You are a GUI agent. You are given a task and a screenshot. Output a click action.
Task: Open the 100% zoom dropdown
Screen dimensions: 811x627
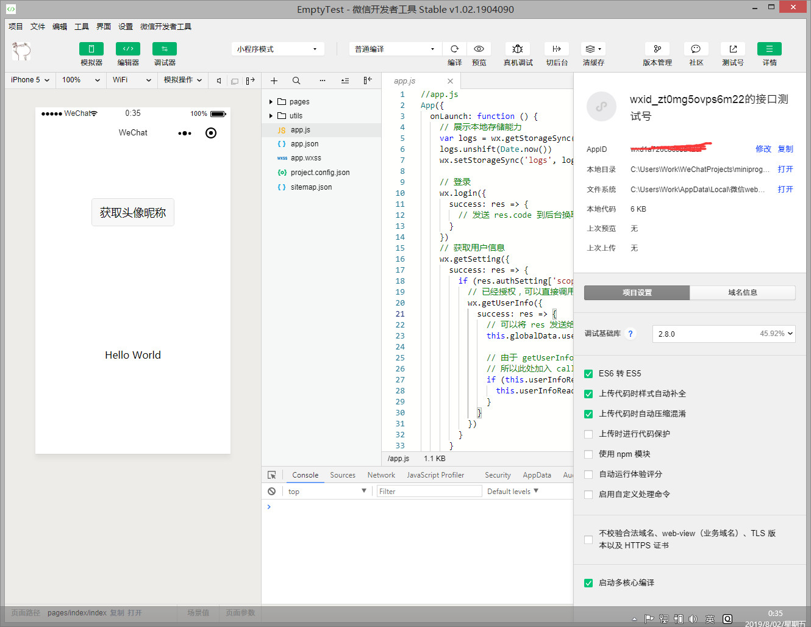point(80,80)
